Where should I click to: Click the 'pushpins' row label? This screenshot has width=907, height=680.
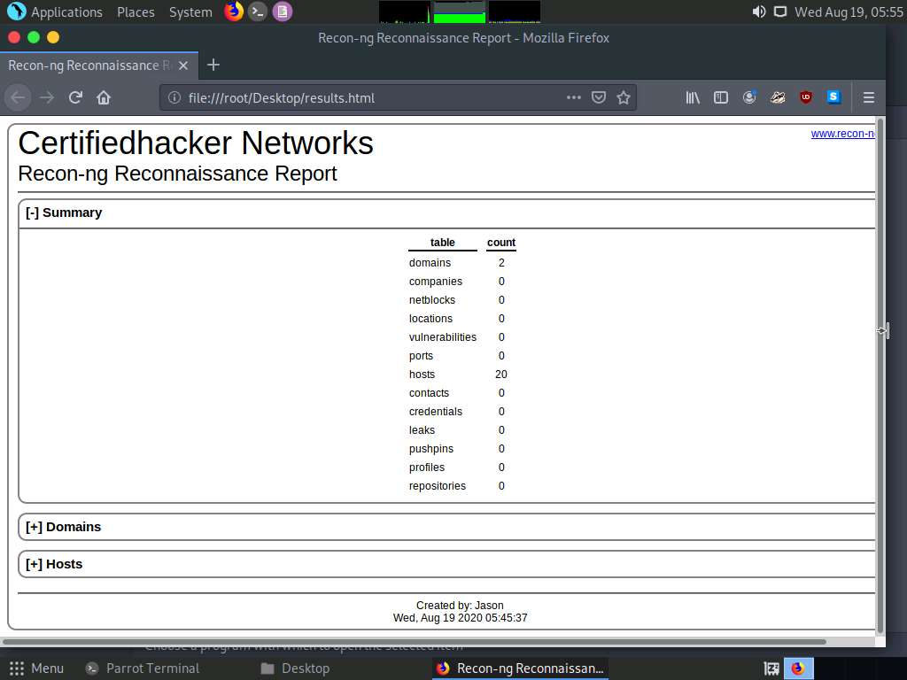click(x=431, y=449)
